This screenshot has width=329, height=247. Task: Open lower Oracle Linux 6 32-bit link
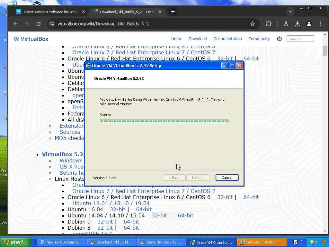coord(225,197)
